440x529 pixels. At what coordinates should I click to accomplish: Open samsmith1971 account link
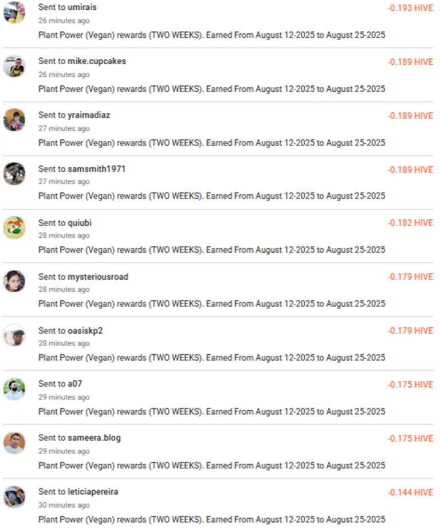[x=96, y=169]
